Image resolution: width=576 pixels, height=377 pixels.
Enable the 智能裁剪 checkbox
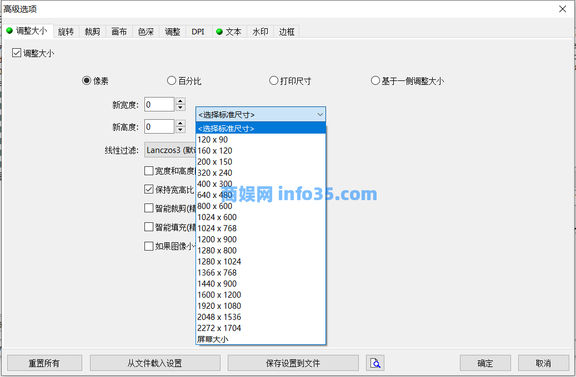point(149,208)
